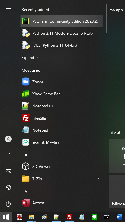125x222 pixels.
Task: Open Pictures from the Start sidebar
Action: [x=8, y=171]
